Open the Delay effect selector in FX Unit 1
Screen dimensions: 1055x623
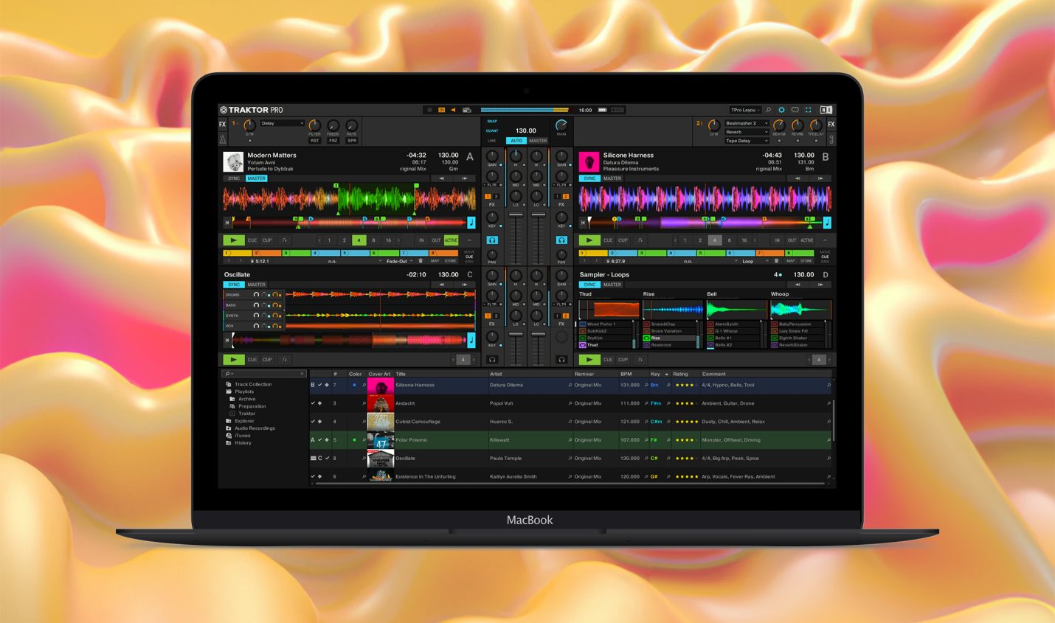coord(283,123)
